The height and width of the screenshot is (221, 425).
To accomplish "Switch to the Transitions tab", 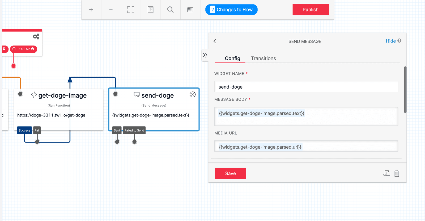I will click(263, 59).
